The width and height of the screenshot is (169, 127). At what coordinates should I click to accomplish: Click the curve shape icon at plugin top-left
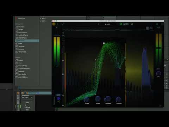[x=63, y=24]
